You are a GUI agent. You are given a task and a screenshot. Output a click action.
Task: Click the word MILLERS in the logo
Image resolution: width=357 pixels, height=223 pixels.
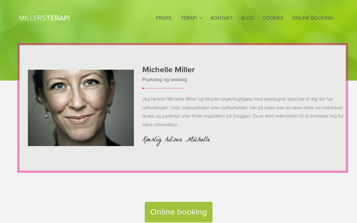[x=33, y=18]
